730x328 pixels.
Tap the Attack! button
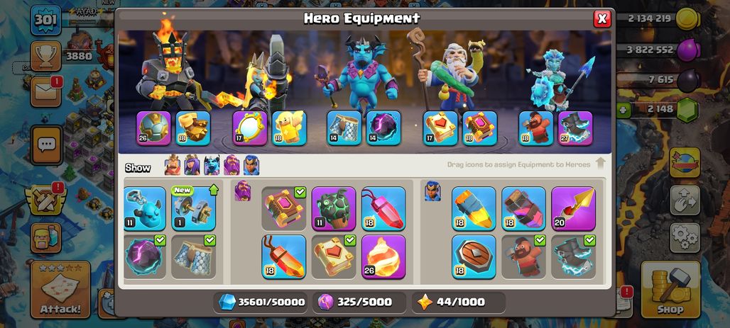click(60, 290)
